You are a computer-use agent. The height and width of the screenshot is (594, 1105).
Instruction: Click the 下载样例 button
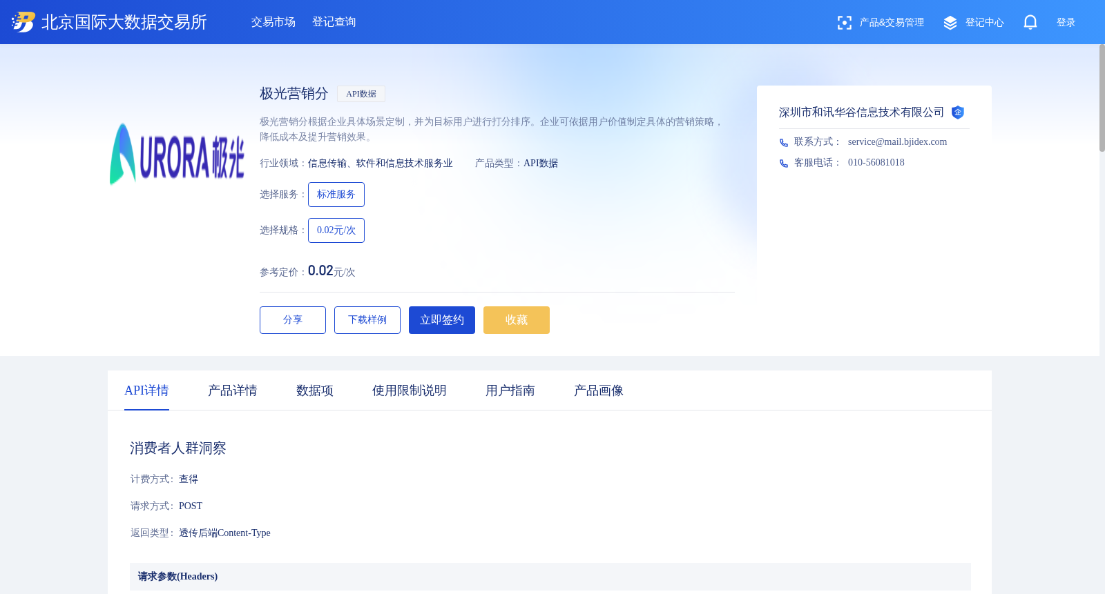367,320
